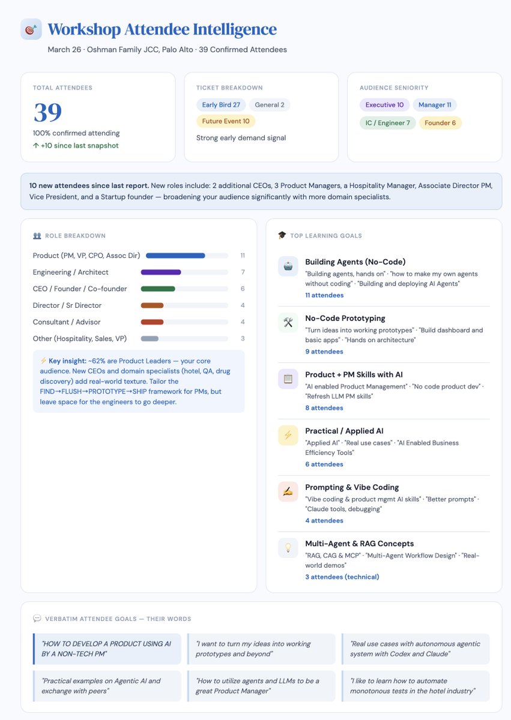Click the Multi-Agent & RAG lightbulb icon

pyautogui.click(x=288, y=548)
